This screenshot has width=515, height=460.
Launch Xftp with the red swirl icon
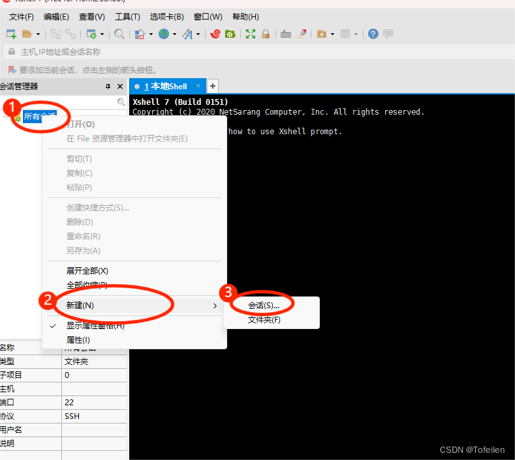[215, 34]
